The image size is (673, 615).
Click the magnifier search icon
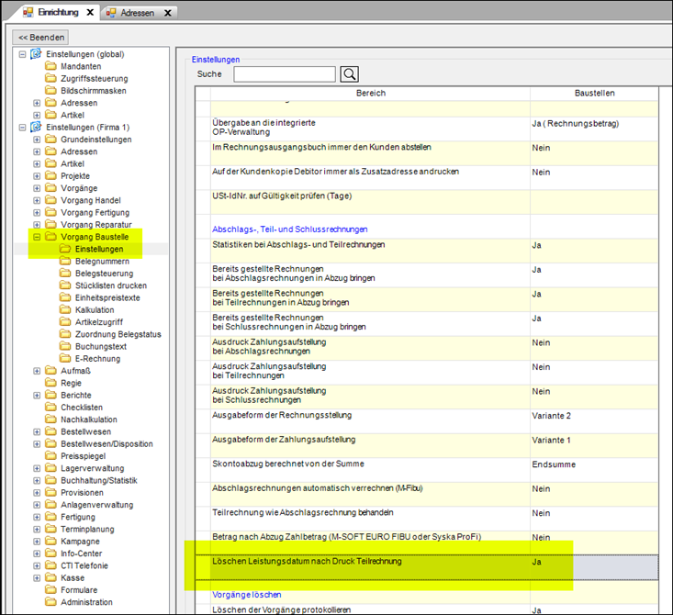pos(349,74)
